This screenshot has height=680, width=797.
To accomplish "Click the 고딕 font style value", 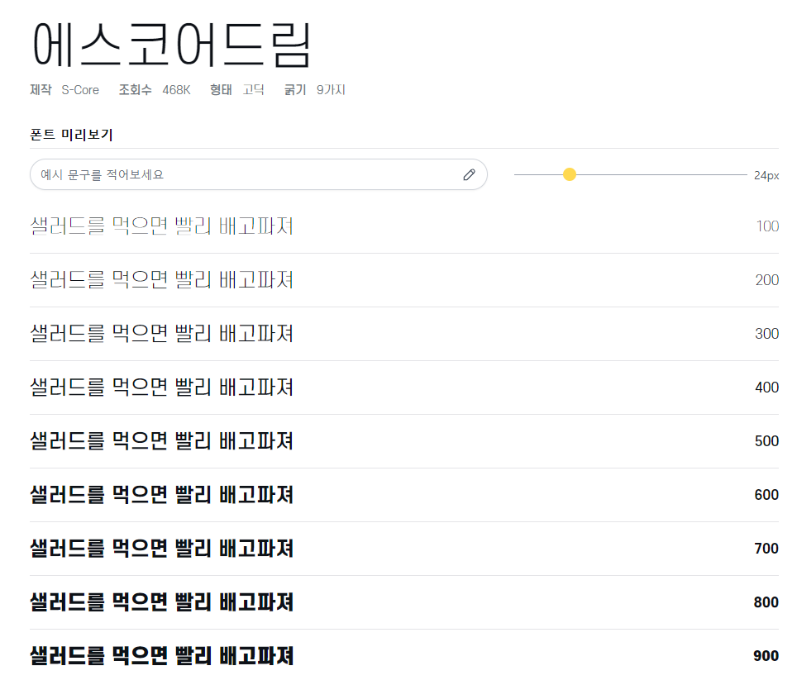I will (x=253, y=90).
